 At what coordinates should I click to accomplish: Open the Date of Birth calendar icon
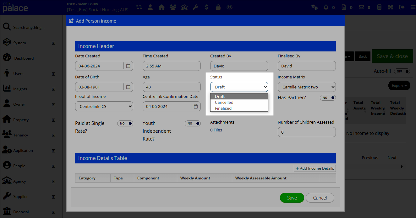coord(128,87)
